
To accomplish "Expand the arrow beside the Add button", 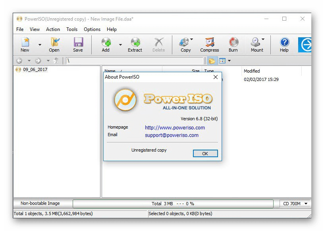I will [x=120, y=44].
